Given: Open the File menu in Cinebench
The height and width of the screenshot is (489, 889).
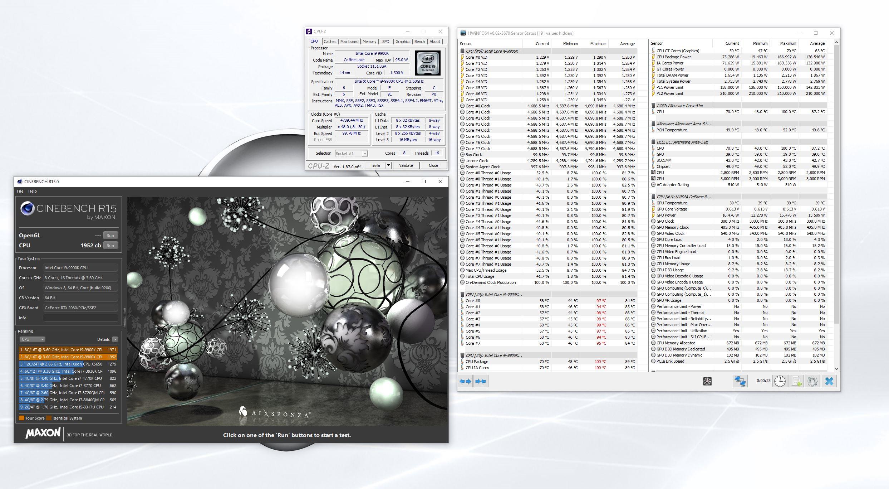Looking at the screenshot, I should point(20,191).
